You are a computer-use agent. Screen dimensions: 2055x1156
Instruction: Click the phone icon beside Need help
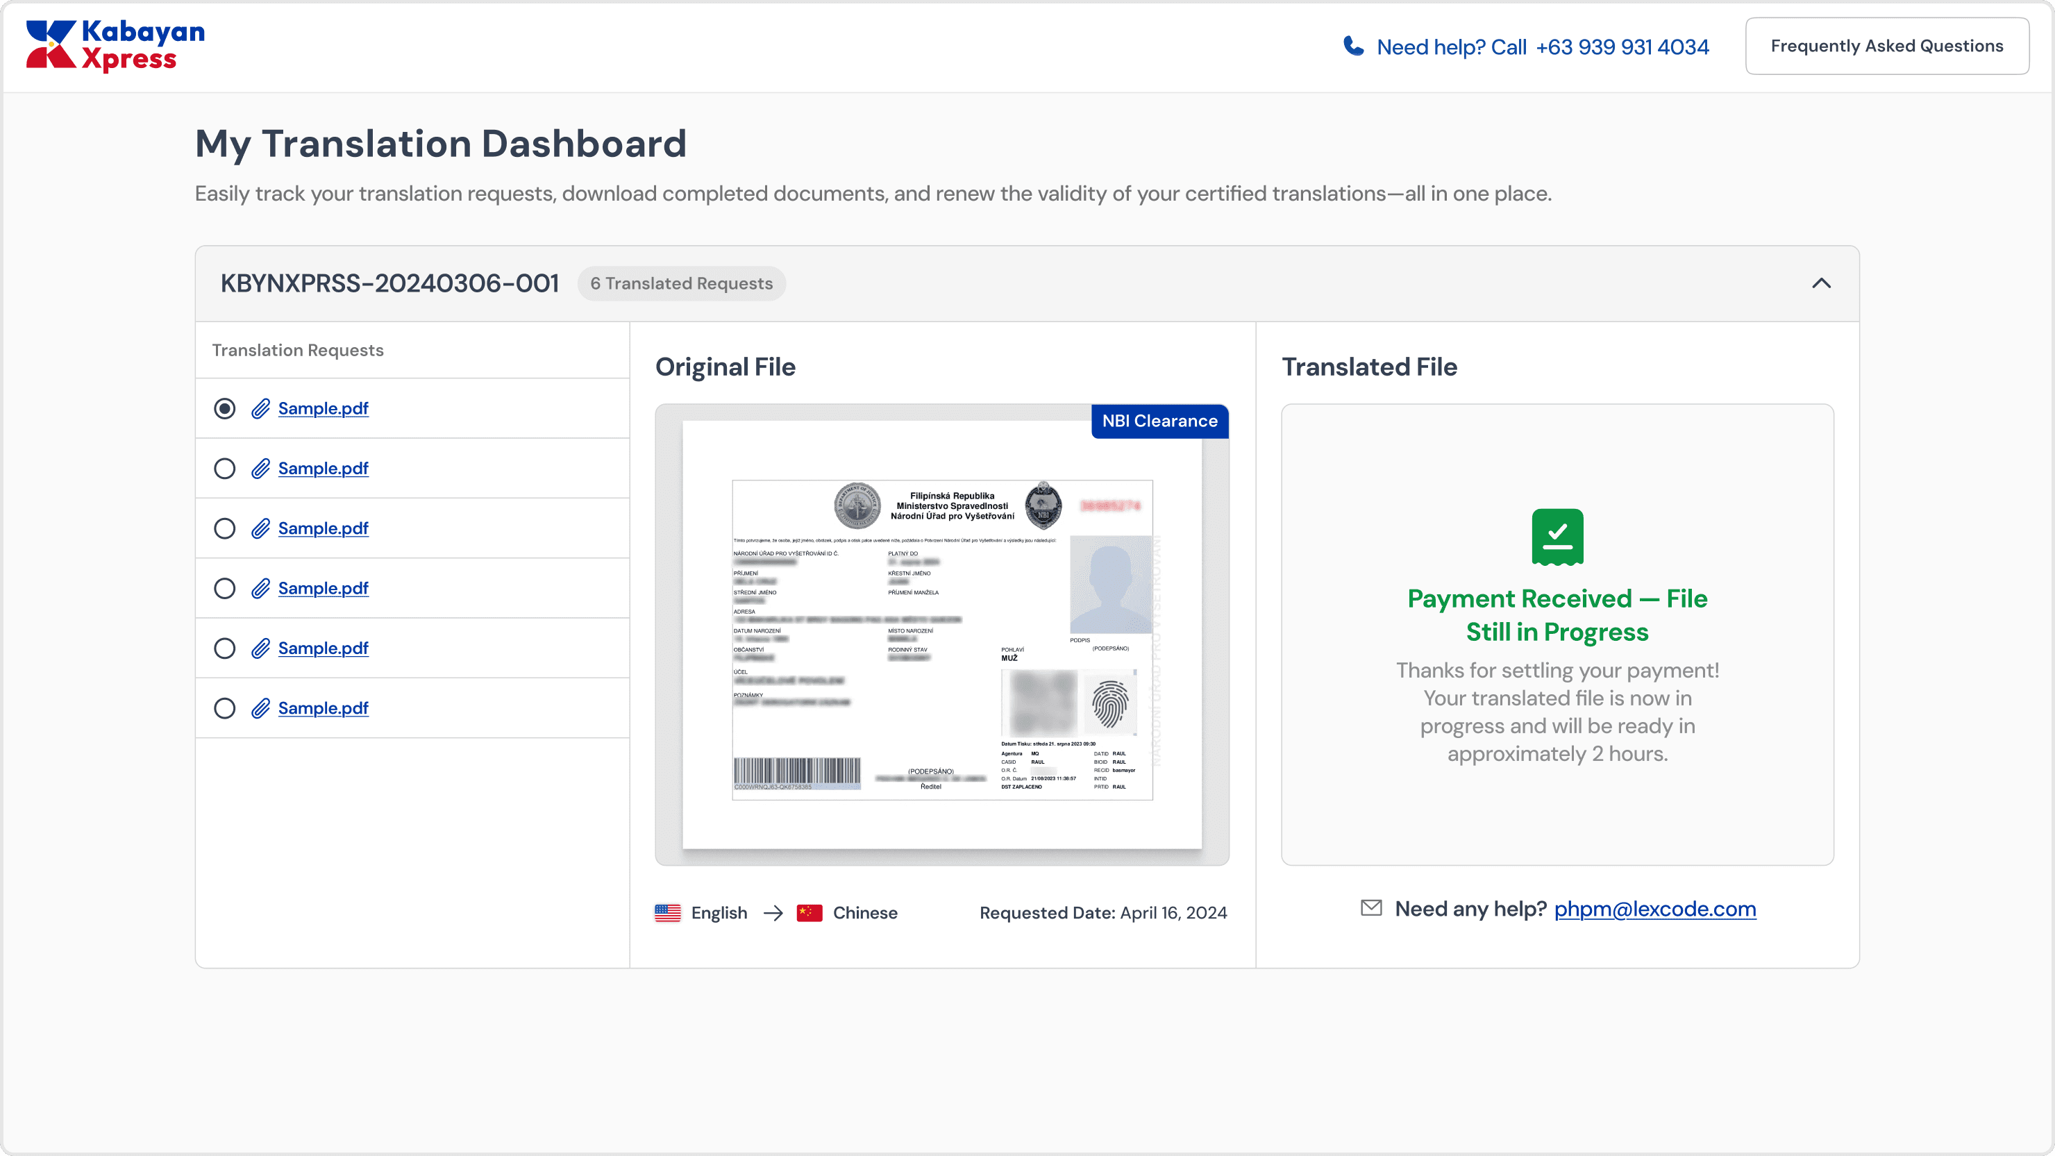1353,47
